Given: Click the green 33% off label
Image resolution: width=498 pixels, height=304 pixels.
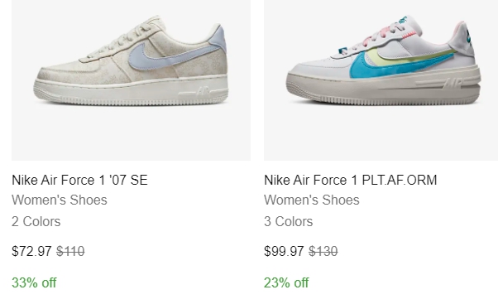Looking at the screenshot, I should click(34, 282).
